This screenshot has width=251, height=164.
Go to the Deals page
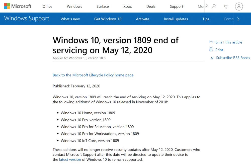(151, 7)
